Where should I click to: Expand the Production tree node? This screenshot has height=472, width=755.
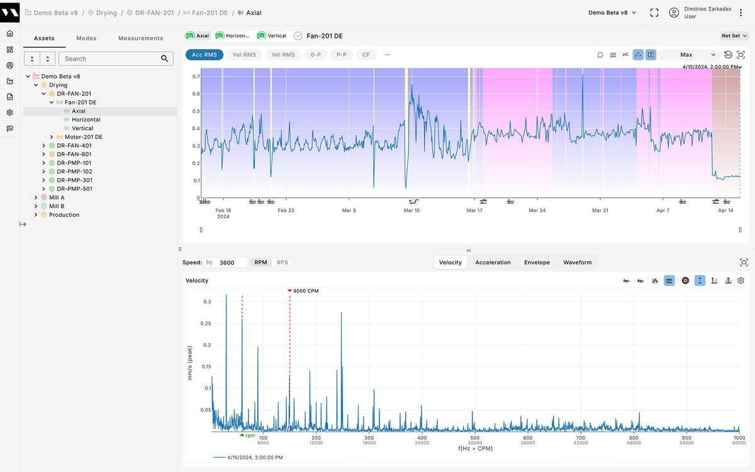[36, 215]
